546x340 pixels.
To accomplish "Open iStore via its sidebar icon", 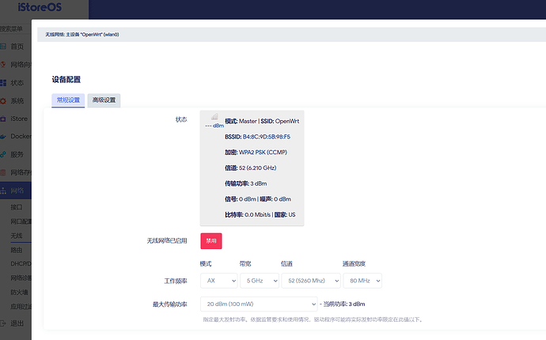I will [5, 119].
